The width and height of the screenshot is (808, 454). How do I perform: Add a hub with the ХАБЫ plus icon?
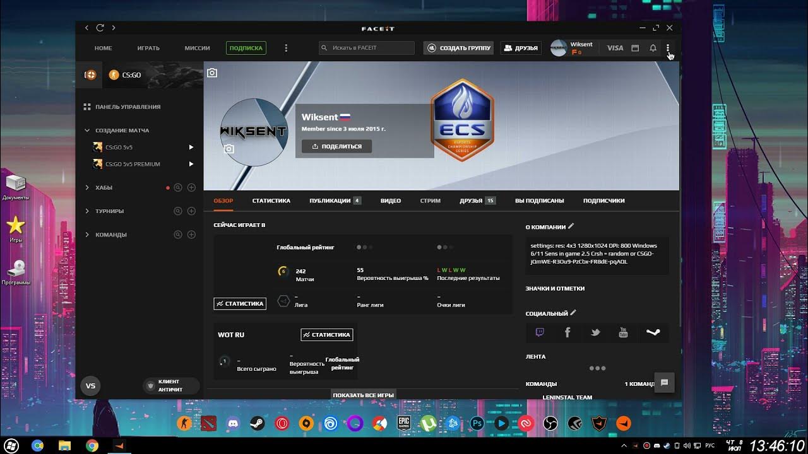191,187
